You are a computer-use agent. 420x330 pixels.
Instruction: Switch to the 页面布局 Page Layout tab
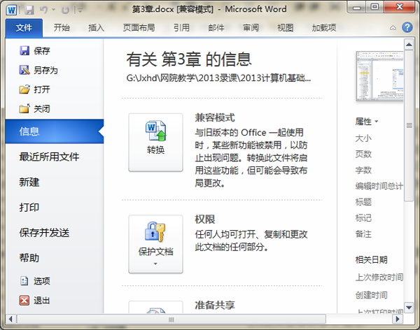tap(139, 27)
